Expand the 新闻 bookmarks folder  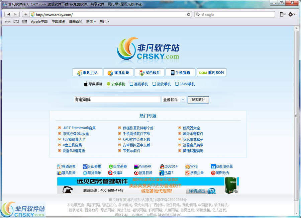[x=91, y=21]
